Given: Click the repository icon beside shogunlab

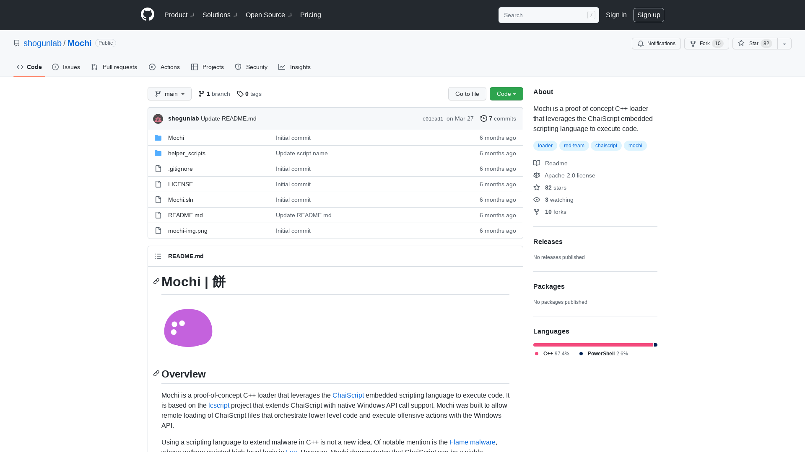Looking at the screenshot, I should [x=17, y=43].
